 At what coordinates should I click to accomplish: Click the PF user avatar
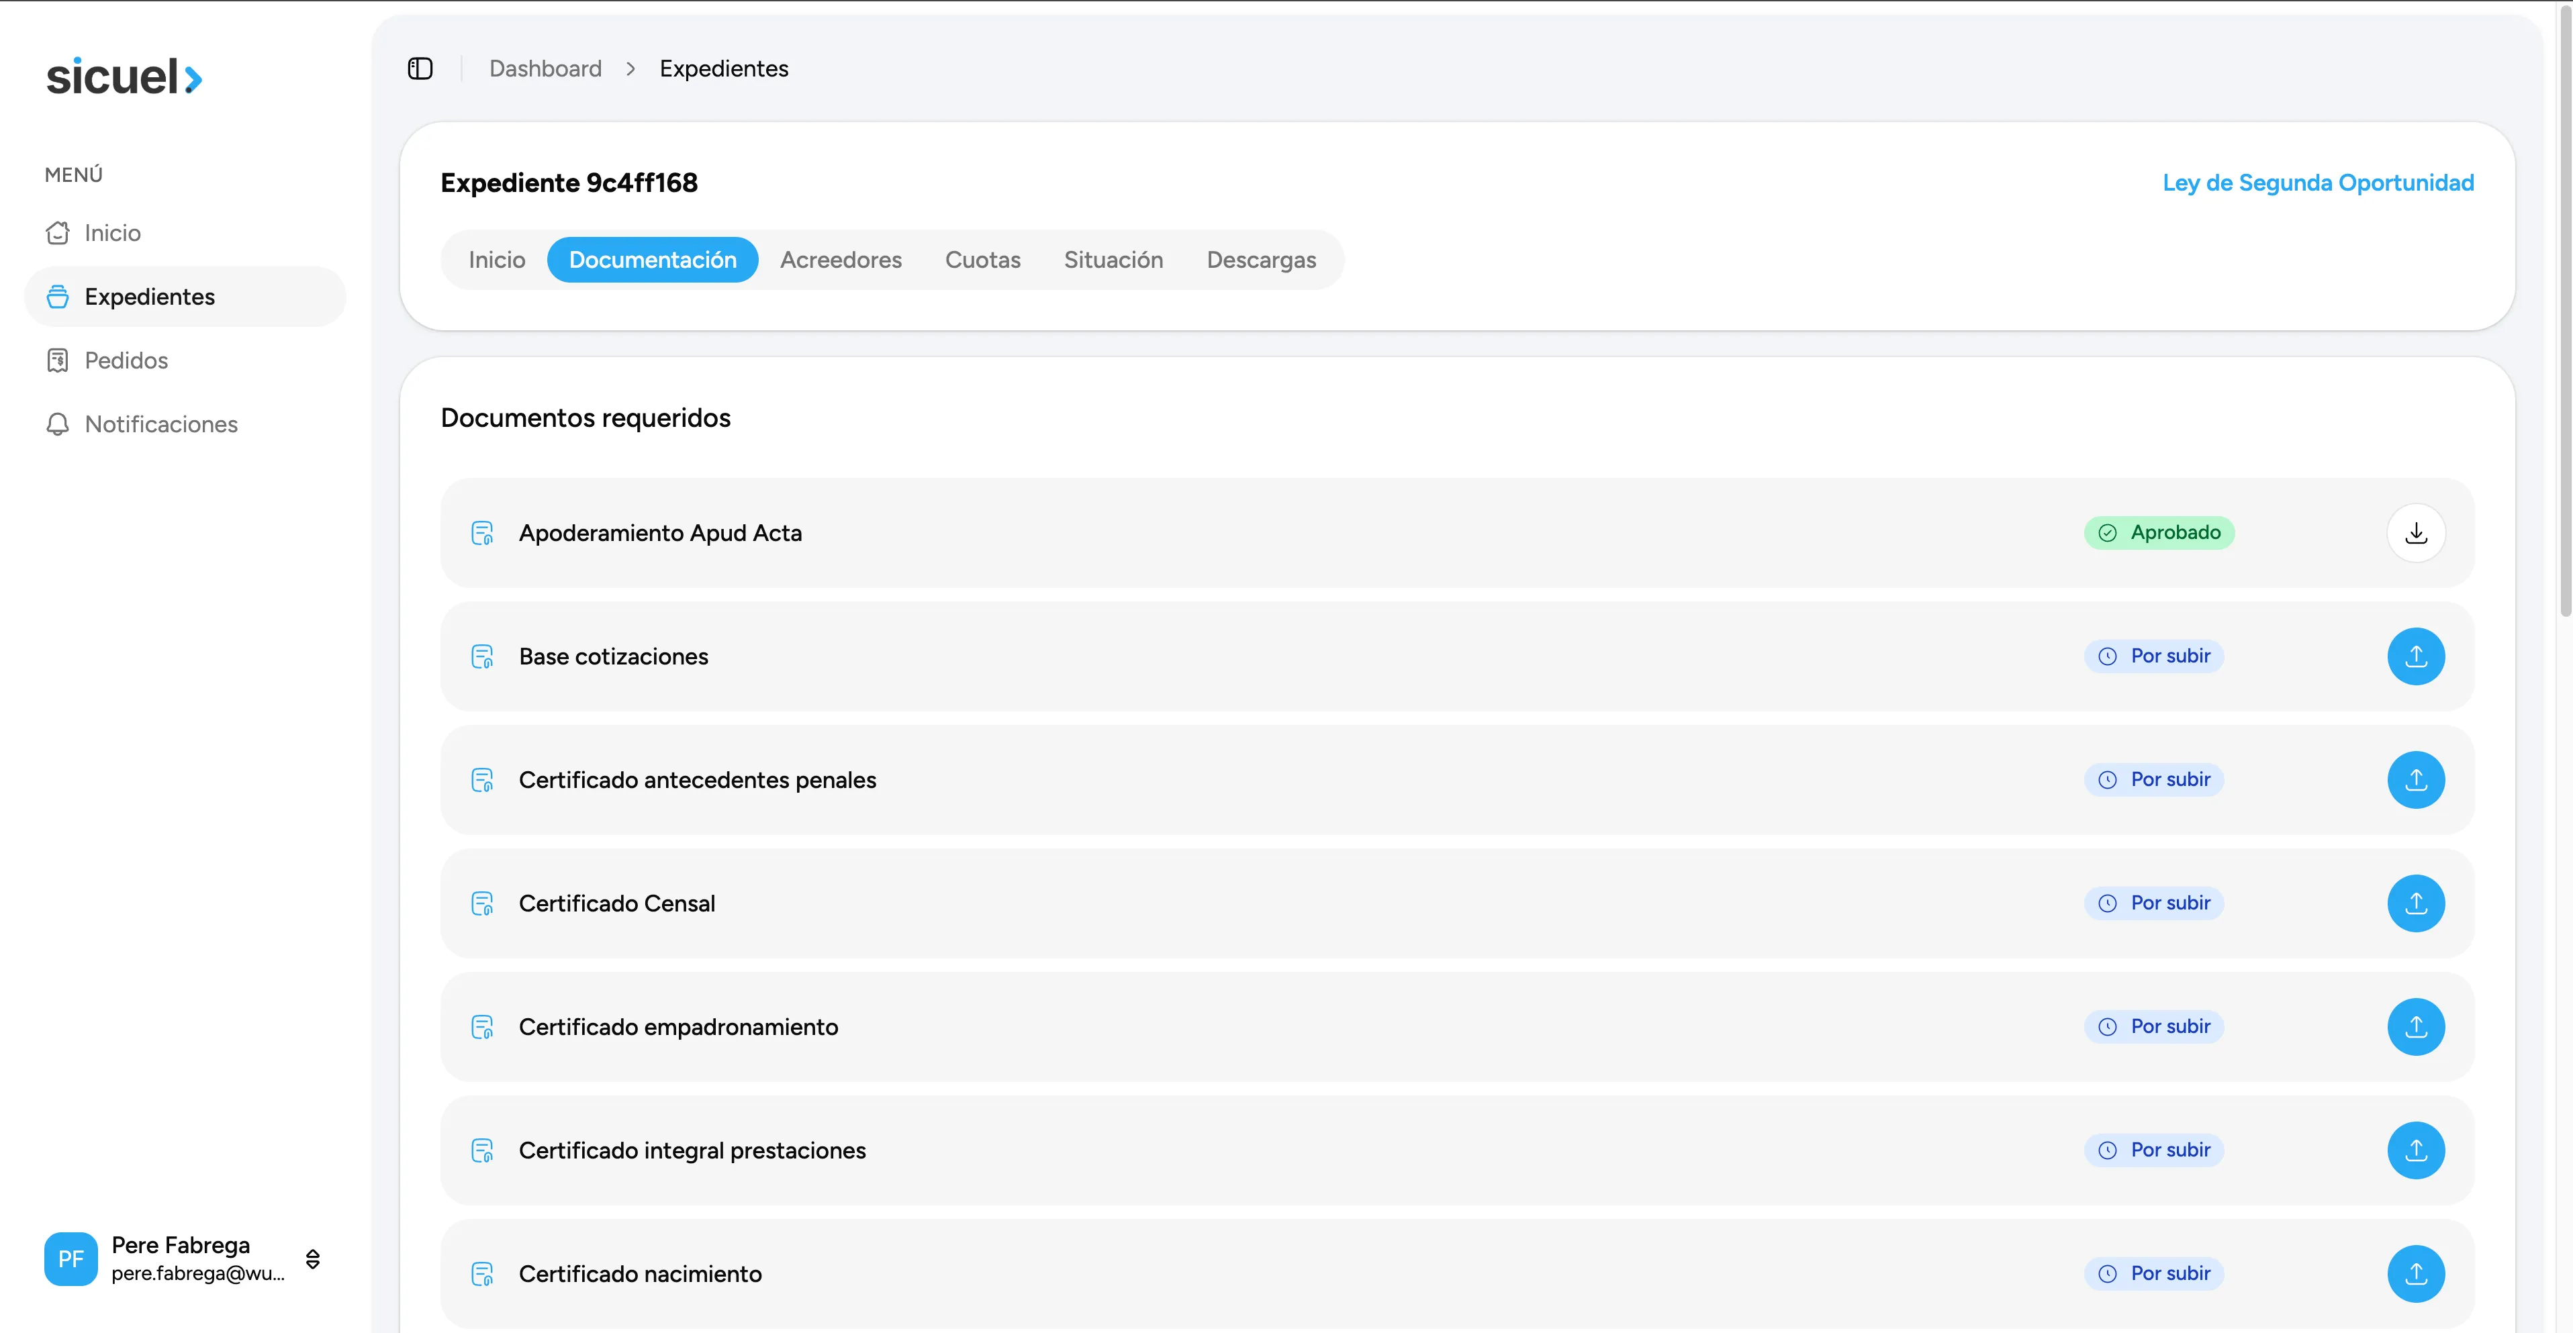point(71,1259)
